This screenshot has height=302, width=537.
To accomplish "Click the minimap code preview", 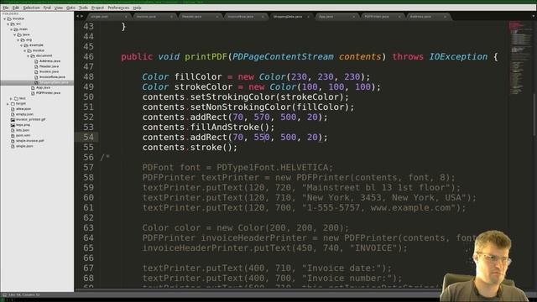I will tap(519, 58).
